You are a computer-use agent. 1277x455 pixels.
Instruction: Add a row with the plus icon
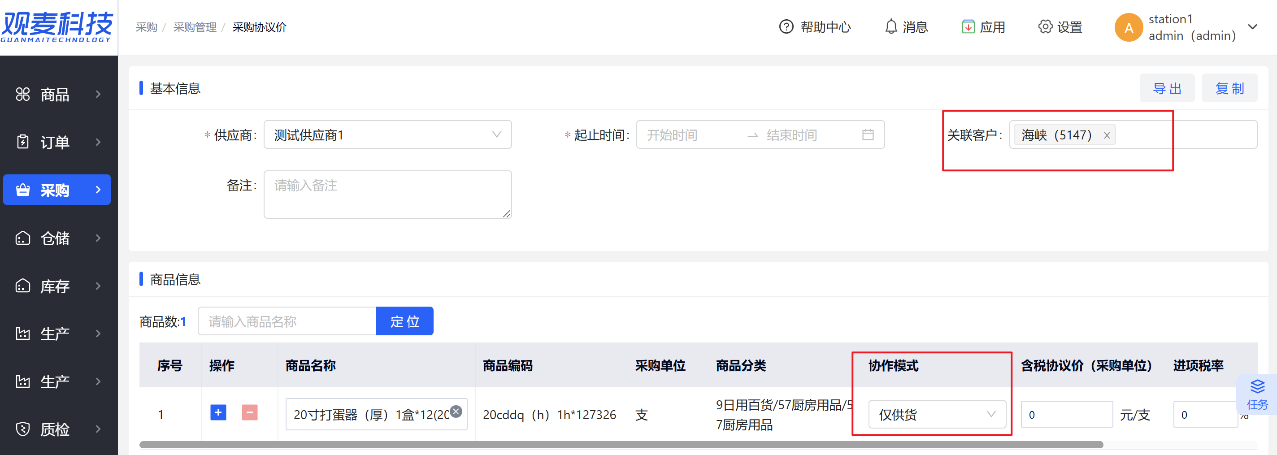pos(218,412)
